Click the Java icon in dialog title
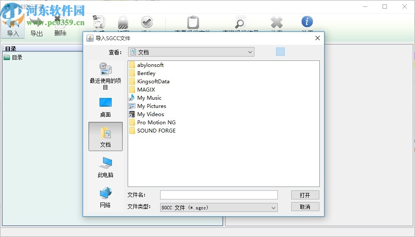Viewport: 415px width, 237px height. pos(90,38)
